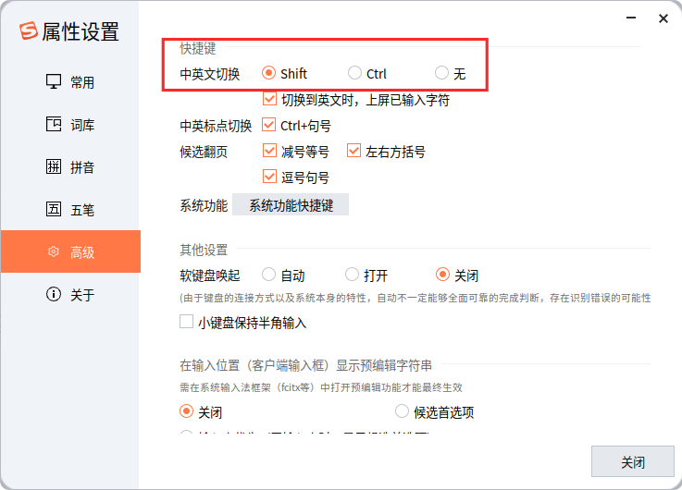Toggle 切换到英文时，上屏已输入字符 checkbox
This screenshot has height=490, width=682.
[x=269, y=99]
